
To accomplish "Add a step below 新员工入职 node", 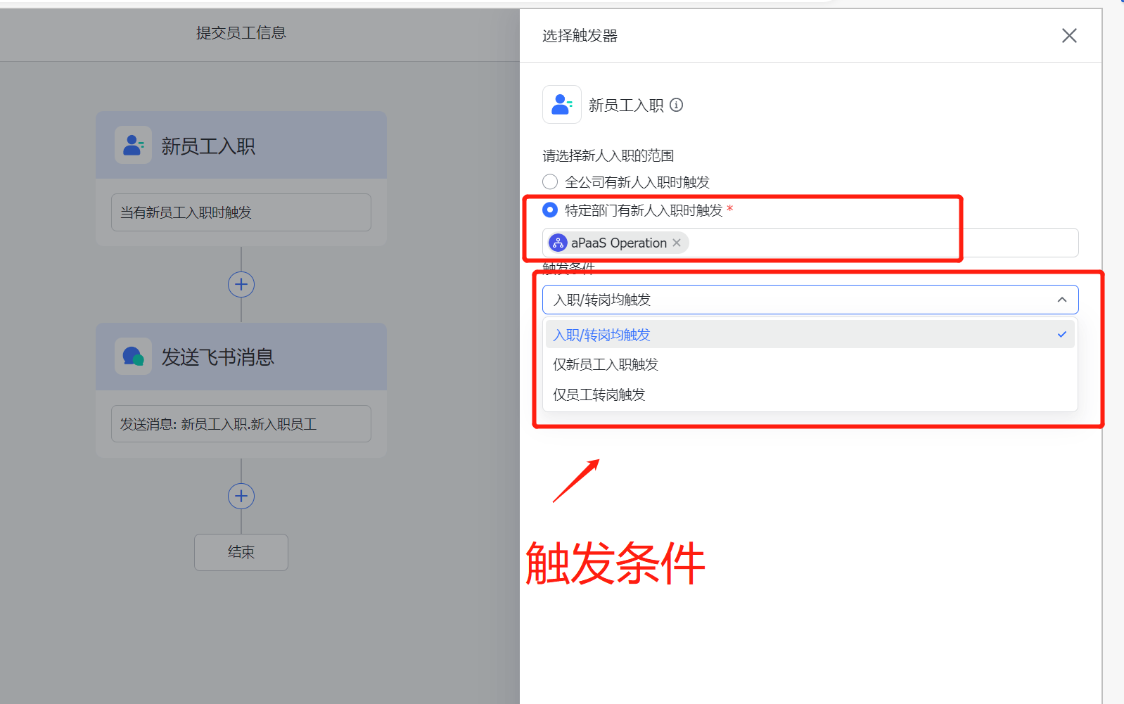I will (241, 285).
